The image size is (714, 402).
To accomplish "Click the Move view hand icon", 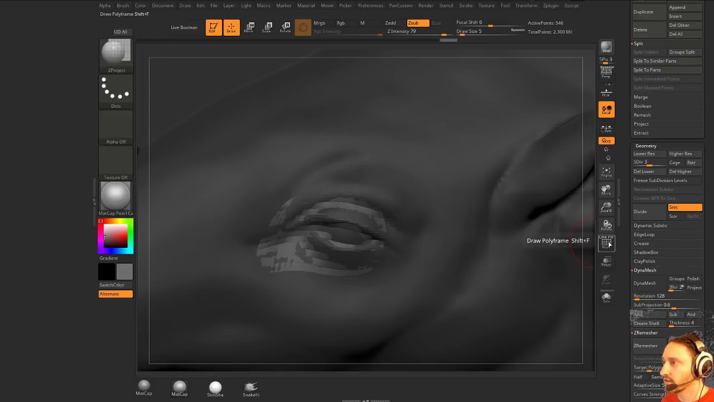I will (x=606, y=190).
